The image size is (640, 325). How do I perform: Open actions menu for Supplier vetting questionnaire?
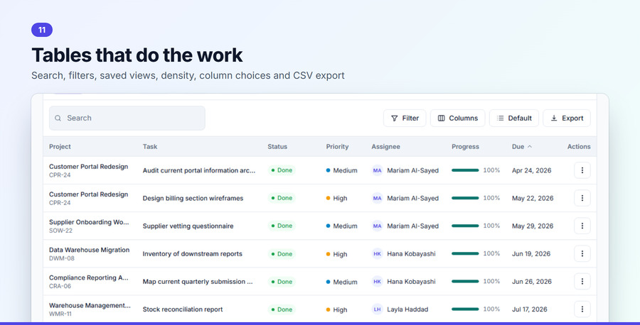coord(582,226)
